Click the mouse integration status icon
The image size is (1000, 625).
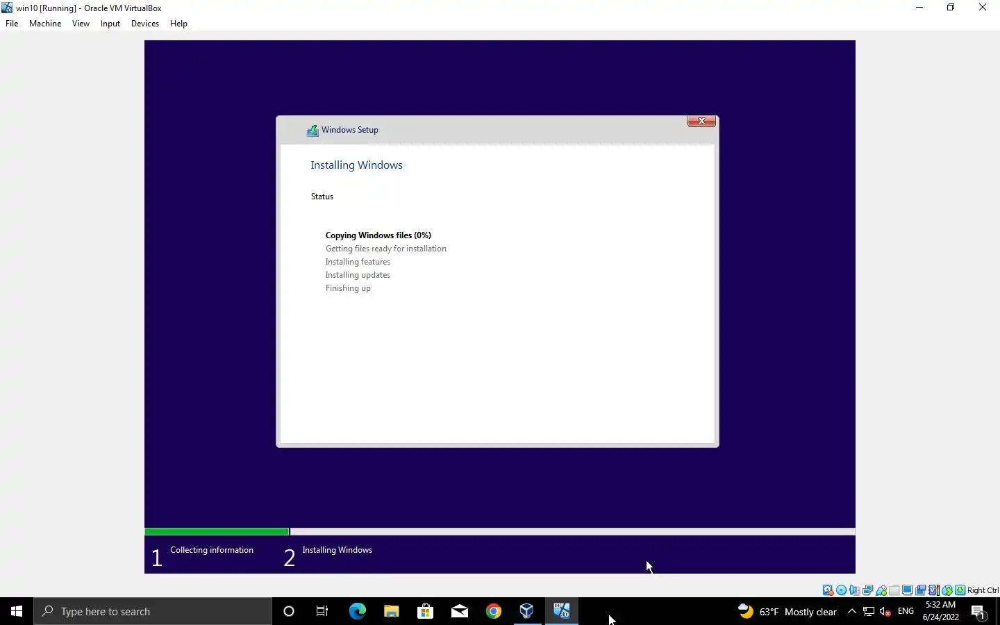click(x=947, y=590)
